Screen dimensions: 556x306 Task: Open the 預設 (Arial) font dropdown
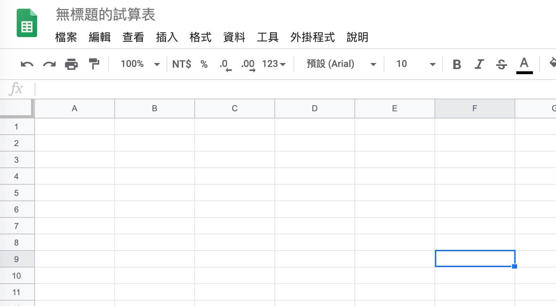click(341, 64)
